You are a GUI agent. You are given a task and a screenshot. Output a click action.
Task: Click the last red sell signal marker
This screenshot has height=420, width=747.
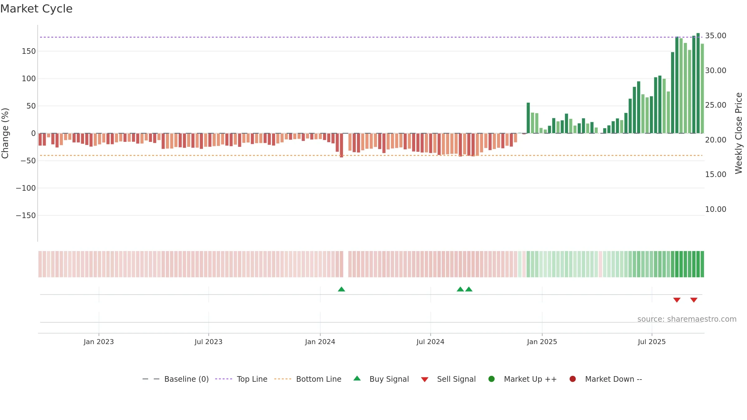[694, 300]
